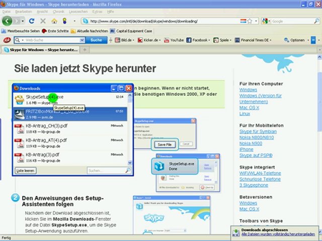Image resolution: width=322 pixels, height=241 pixels.
Task: Open the WiFi/WLAN-Telefone link
Action: tap(260, 173)
